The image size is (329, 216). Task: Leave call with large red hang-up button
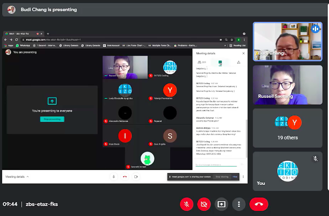point(259,204)
